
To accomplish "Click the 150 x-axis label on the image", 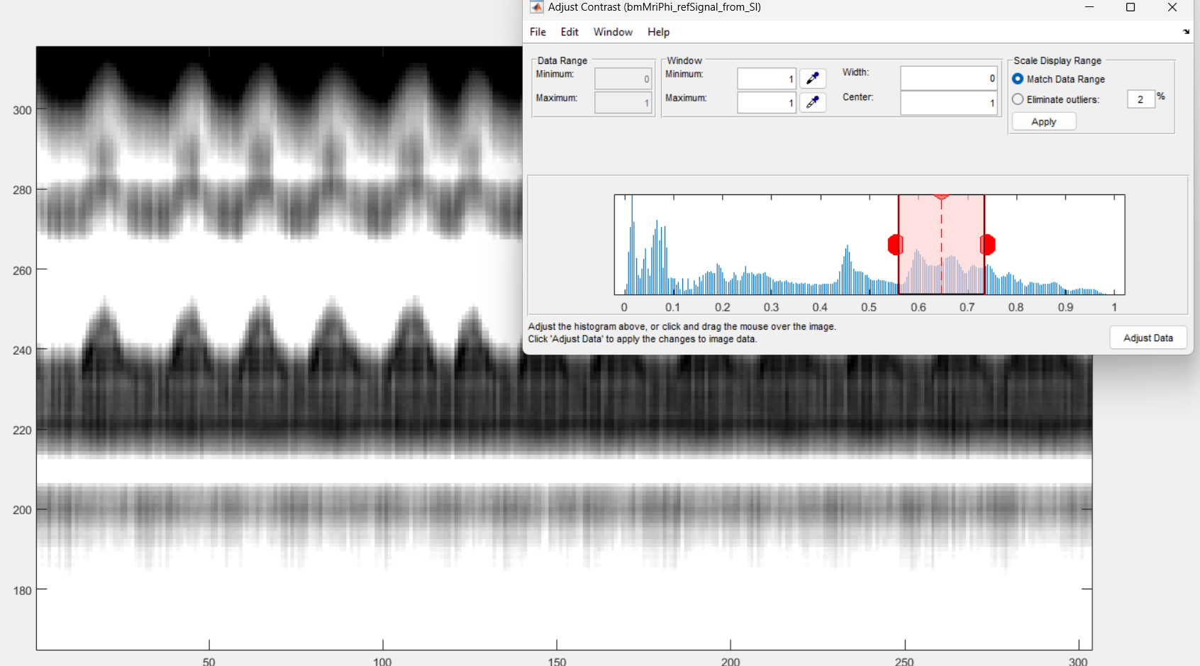I will coord(557,661).
